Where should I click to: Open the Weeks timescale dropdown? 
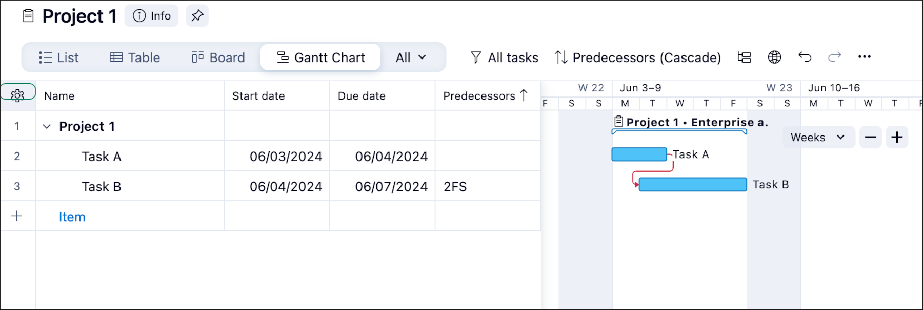818,137
